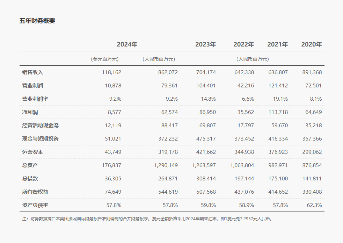Select 2021 cash value 416,334
This screenshot has height=243, width=343.
278,139
